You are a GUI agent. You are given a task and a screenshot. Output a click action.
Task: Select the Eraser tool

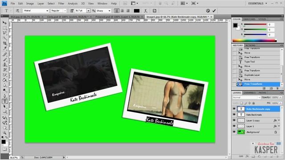point(4,75)
